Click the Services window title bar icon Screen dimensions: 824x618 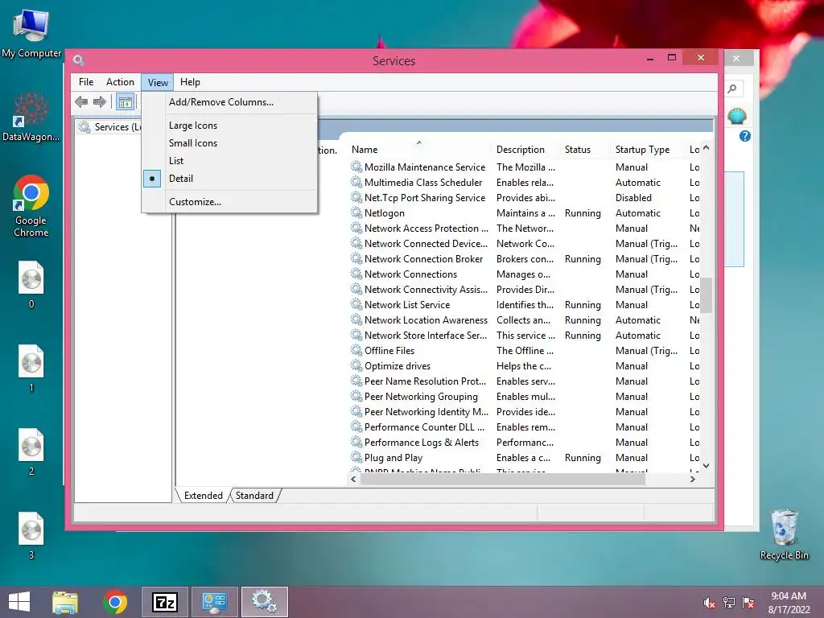click(x=79, y=60)
